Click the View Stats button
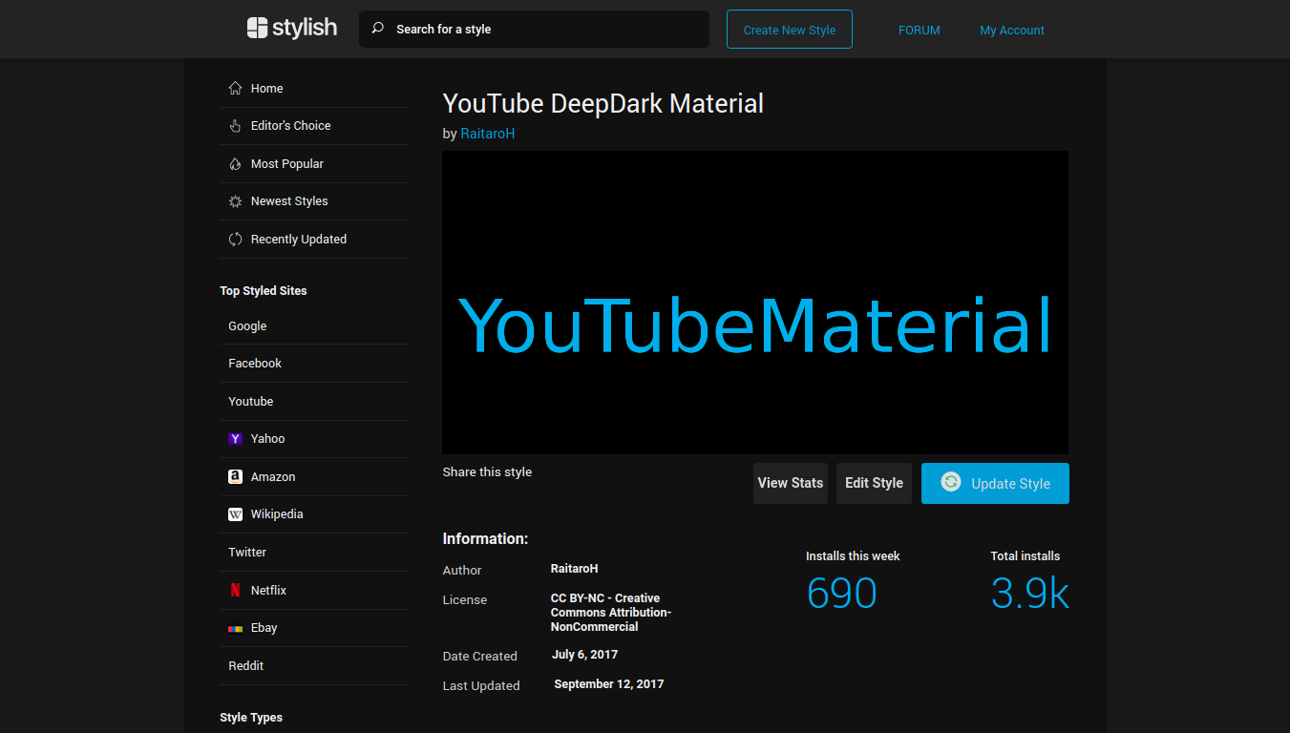Screen dimensions: 1290x733 click(791, 483)
